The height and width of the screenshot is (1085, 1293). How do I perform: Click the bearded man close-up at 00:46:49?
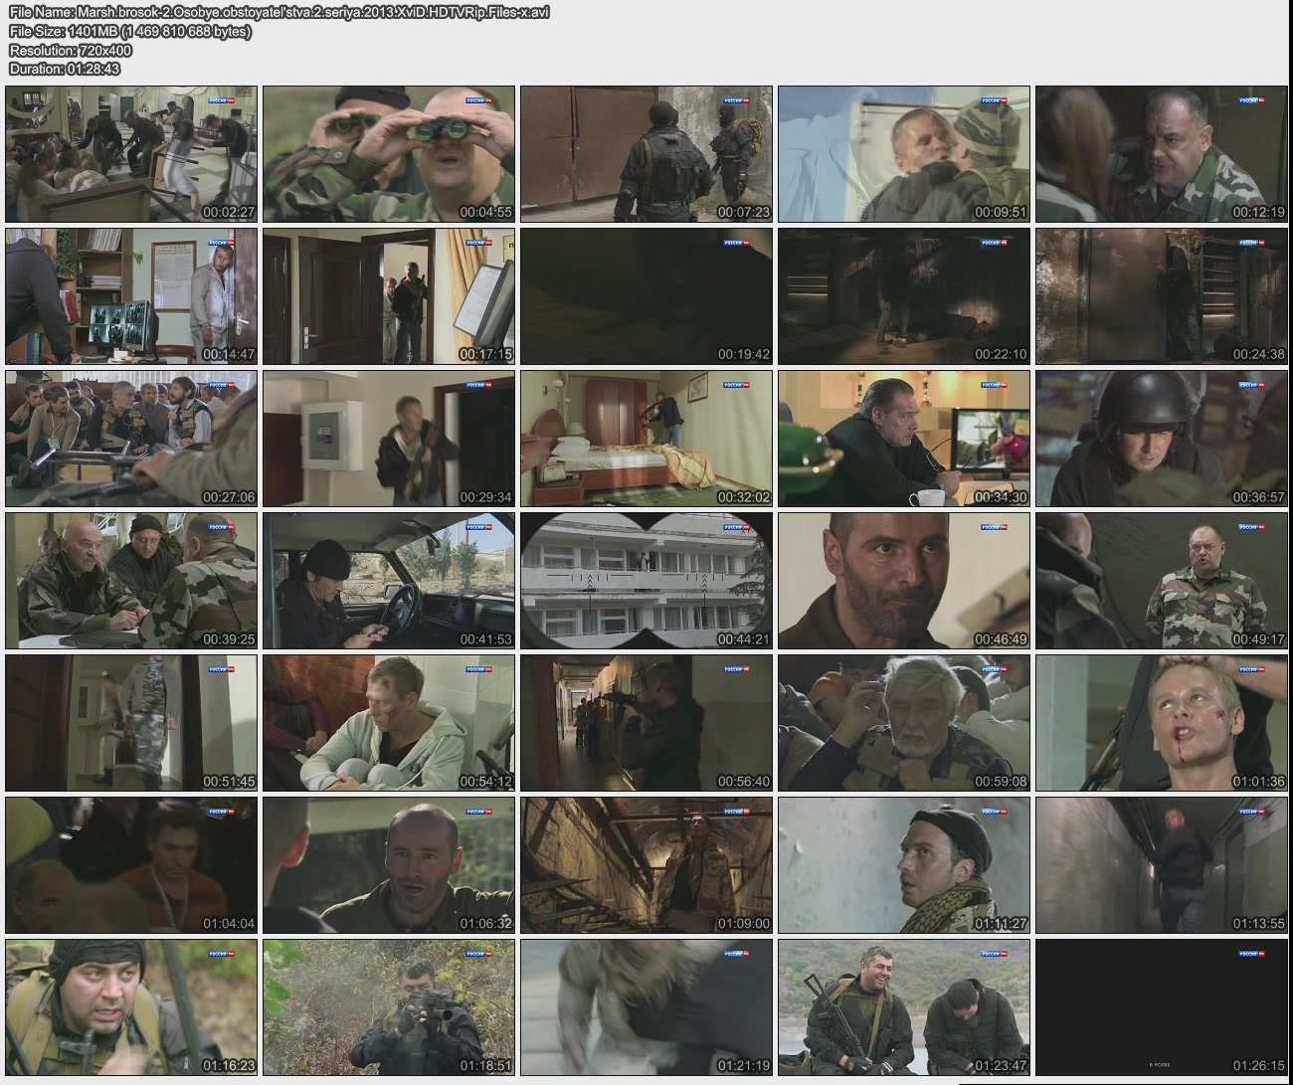[x=904, y=581]
